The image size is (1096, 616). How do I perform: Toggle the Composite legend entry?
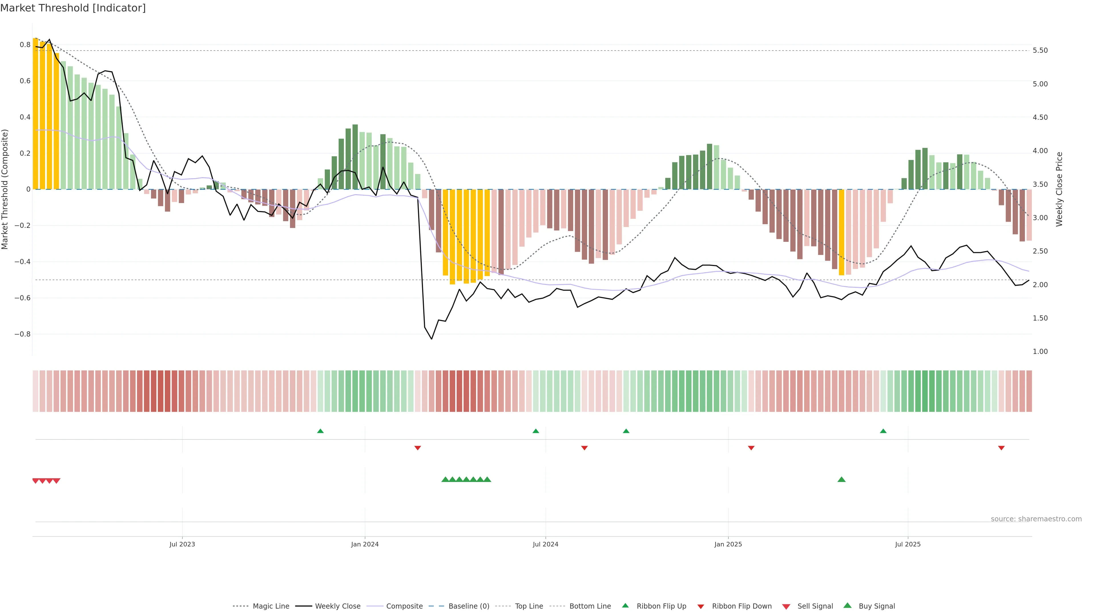pos(404,606)
